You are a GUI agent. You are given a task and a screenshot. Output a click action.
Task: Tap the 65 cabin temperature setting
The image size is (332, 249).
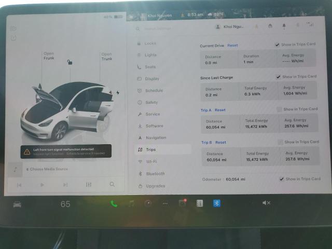click(65, 204)
